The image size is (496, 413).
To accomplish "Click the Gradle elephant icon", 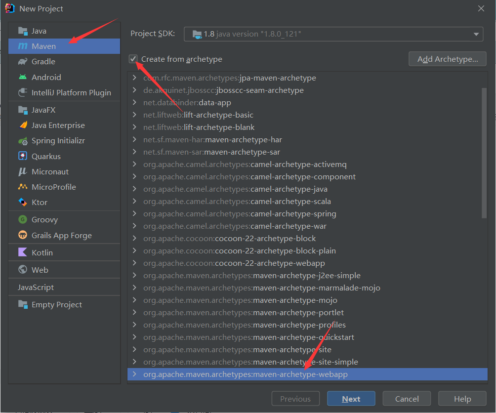I will (x=23, y=61).
